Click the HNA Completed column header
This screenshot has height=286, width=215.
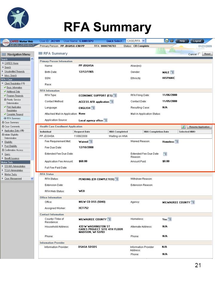(x=125, y=132)
